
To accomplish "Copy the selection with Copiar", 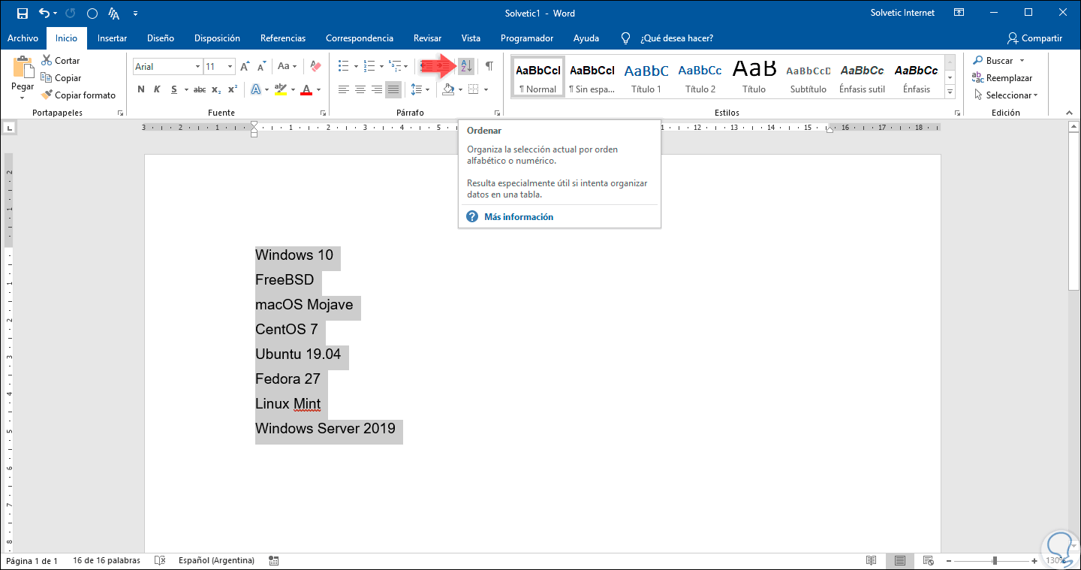I will coord(61,78).
